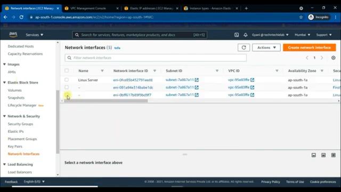Select checkbox for eni-0bff617b89f9bd9f7 row
The width and height of the screenshot is (341, 192).
pyautogui.click(x=67, y=95)
